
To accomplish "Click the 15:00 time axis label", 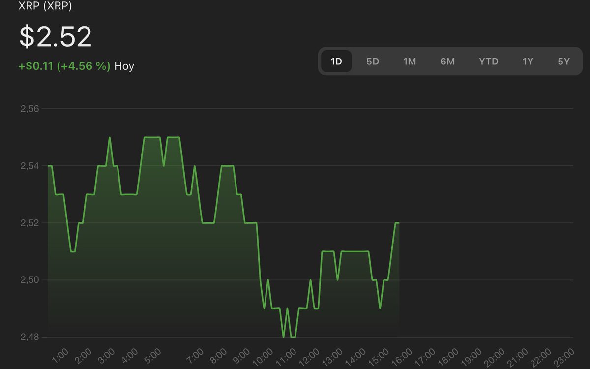I will (x=379, y=357).
